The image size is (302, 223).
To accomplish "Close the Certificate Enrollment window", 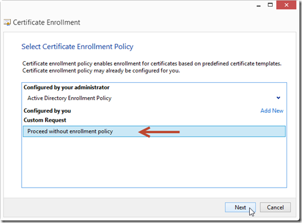I will 286,5.
